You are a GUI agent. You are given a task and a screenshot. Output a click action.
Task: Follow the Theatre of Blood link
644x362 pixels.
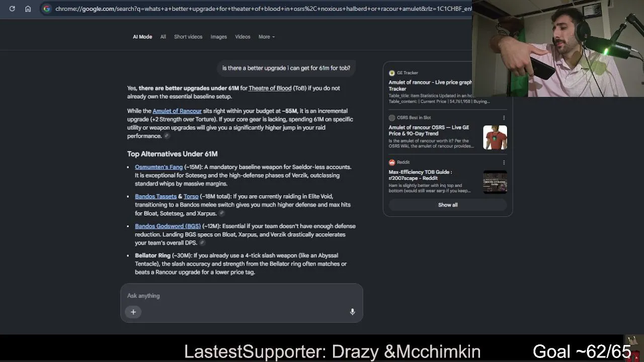(x=270, y=88)
